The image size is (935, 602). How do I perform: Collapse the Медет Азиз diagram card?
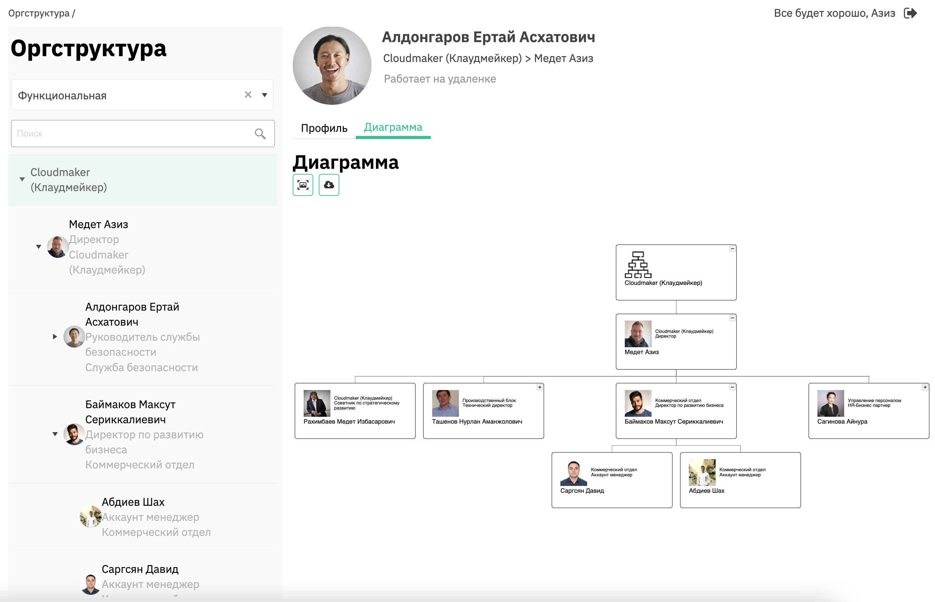(732, 318)
